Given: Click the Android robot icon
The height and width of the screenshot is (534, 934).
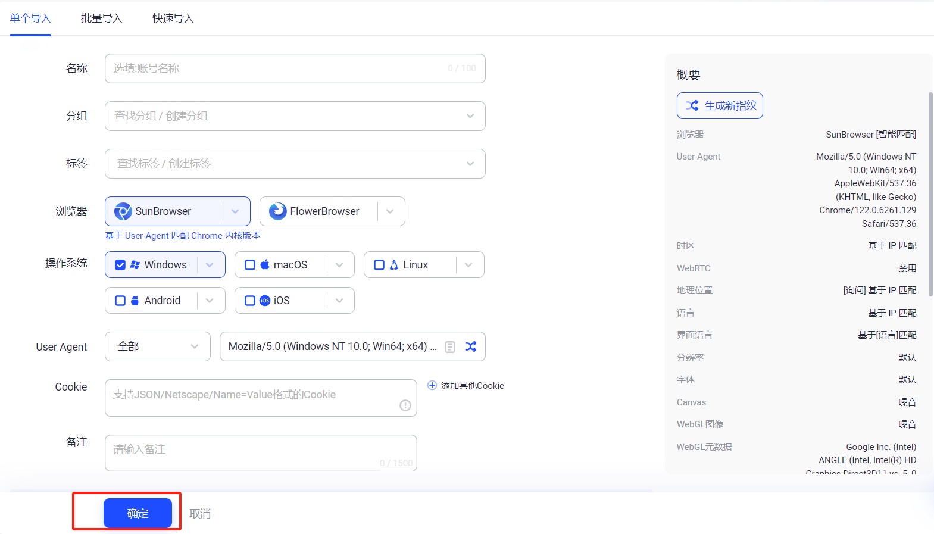Looking at the screenshot, I should coord(135,301).
